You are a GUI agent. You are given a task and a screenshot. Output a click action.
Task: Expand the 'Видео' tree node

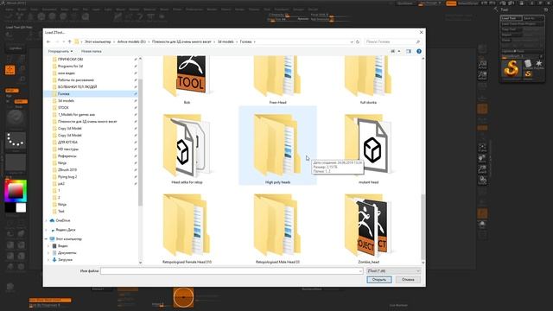coord(48,246)
